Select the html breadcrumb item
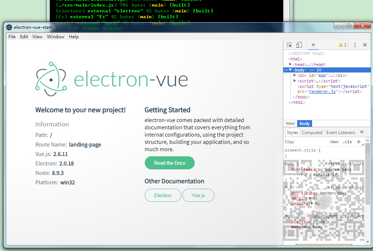373x251 pixels. [290, 123]
